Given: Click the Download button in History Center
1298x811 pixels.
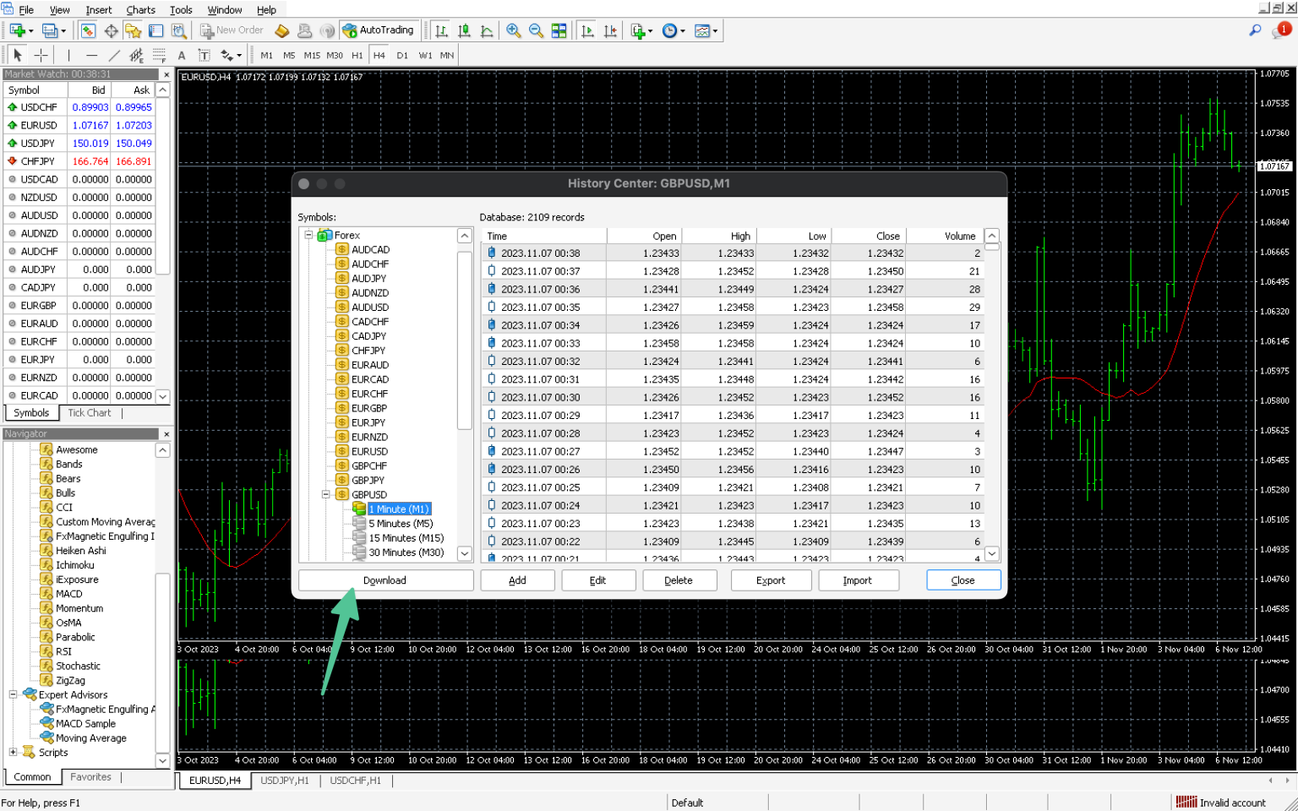Looking at the screenshot, I should [385, 580].
